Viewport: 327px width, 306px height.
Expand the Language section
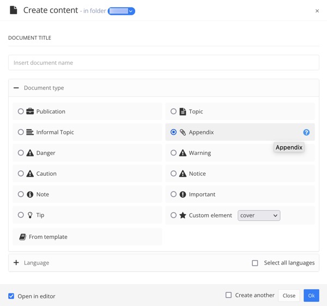16,263
